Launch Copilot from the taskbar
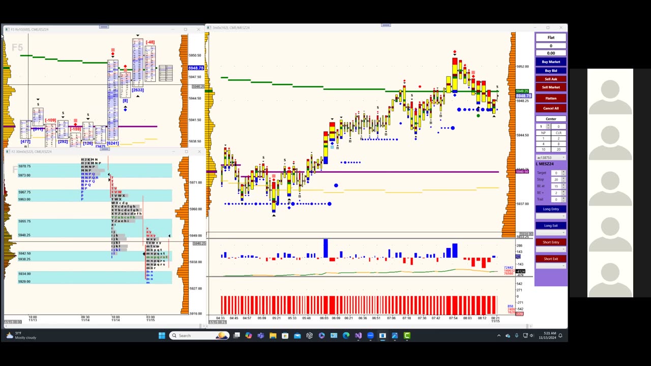This screenshot has height=366, width=651. click(249, 335)
